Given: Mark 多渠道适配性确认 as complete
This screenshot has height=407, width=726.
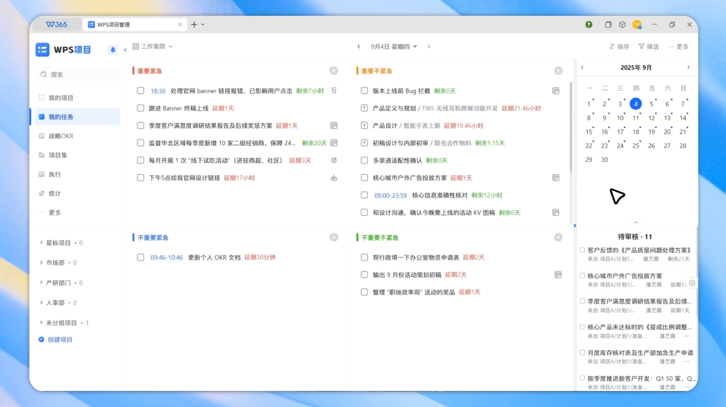Looking at the screenshot, I should pos(364,160).
